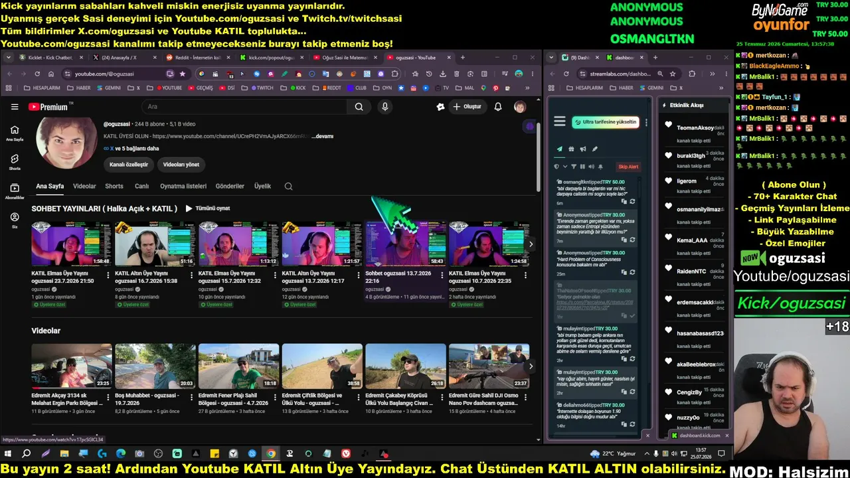Screen dimensions: 850x478
Task: Open the Üyelik channel tab
Action: [262, 187]
